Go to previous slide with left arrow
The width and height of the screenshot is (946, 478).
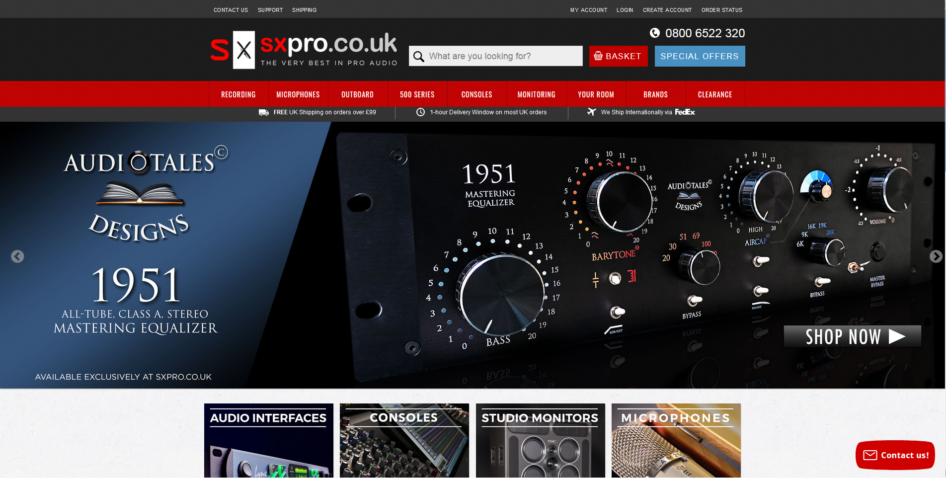[x=17, y=256]
